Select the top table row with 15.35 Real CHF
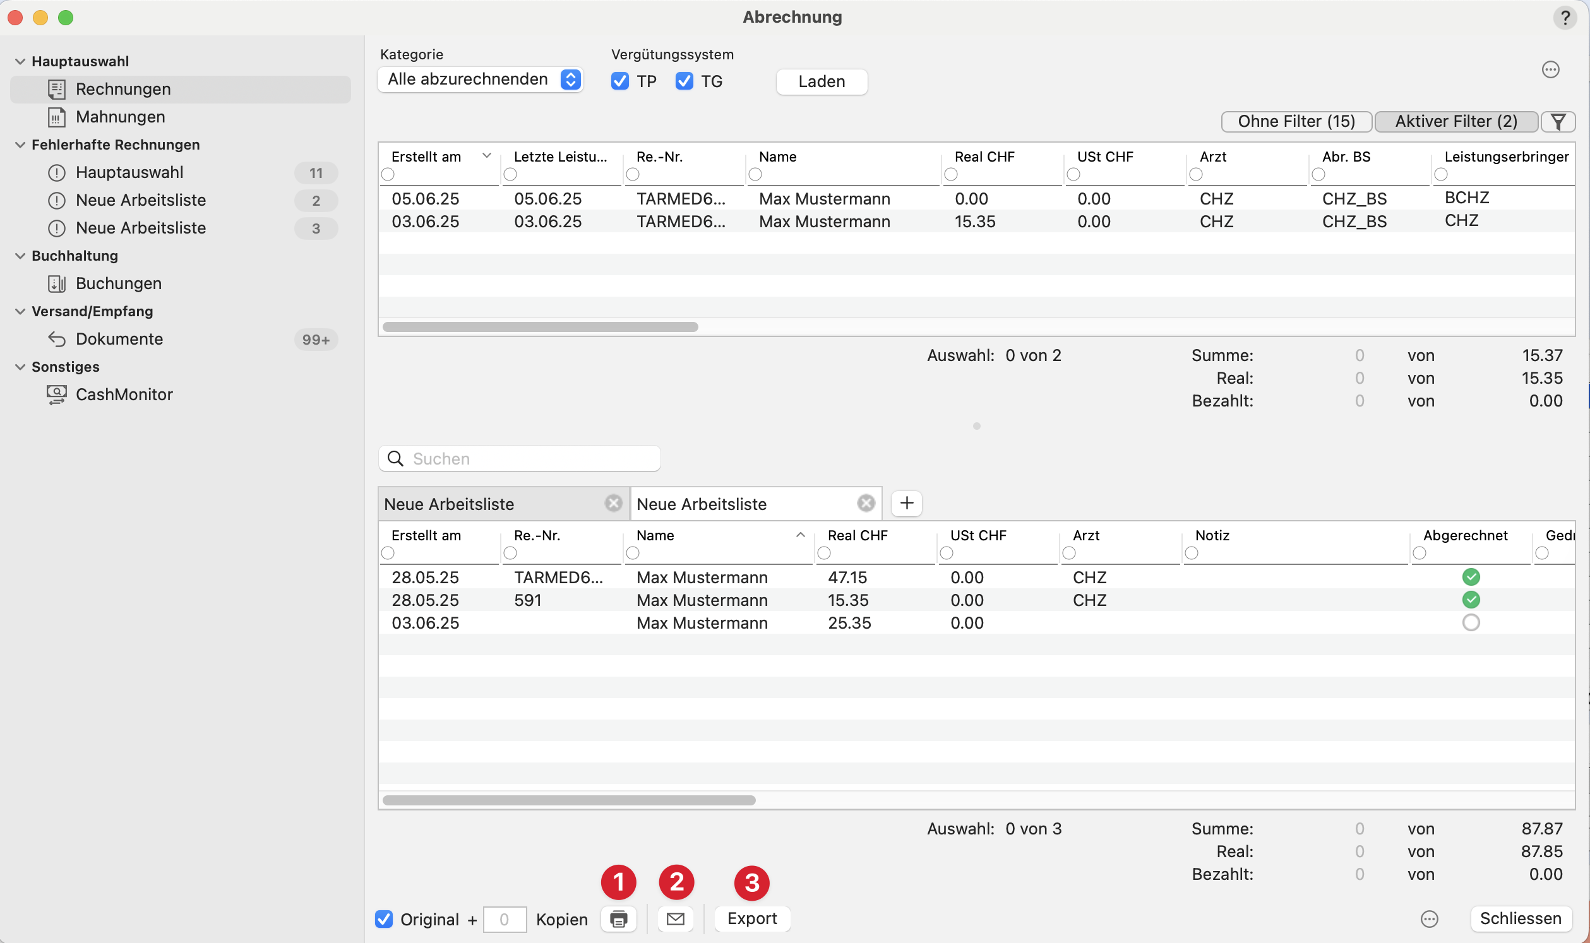Viewport: 1590px width, 943px height. pos(976,222)
